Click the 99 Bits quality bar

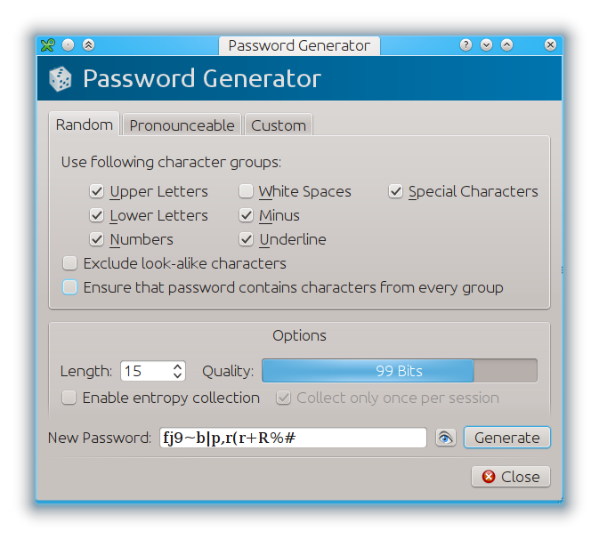[x=400, y=371]
